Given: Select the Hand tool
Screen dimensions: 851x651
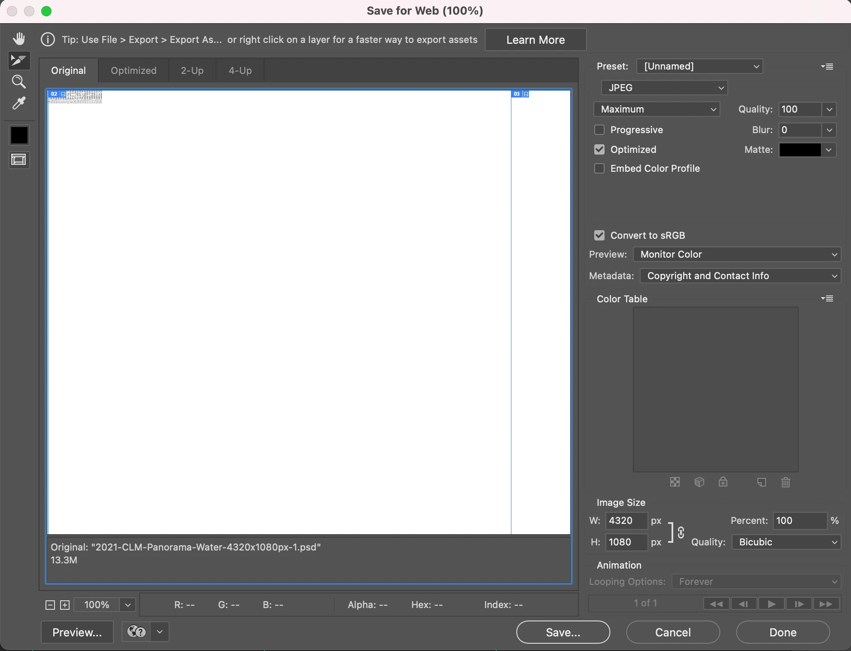Looking at the screenshot, I should (18, 39).
